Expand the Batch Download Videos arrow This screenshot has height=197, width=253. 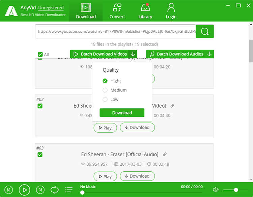point(133,54)
